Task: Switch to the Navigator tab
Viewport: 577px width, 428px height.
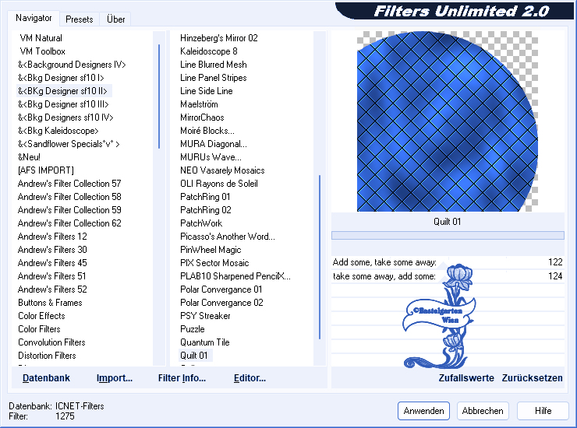Action: coord(34,18)
